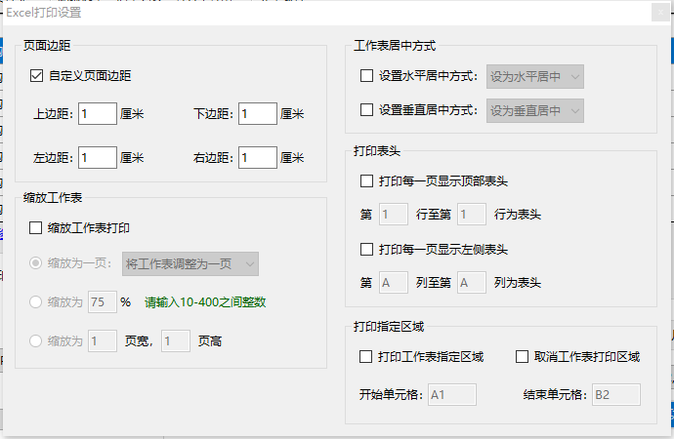Viewport: 674px width, 439px height.
Task: Open the 设为水平居中 dropdown
Action: tap(535, 77)
